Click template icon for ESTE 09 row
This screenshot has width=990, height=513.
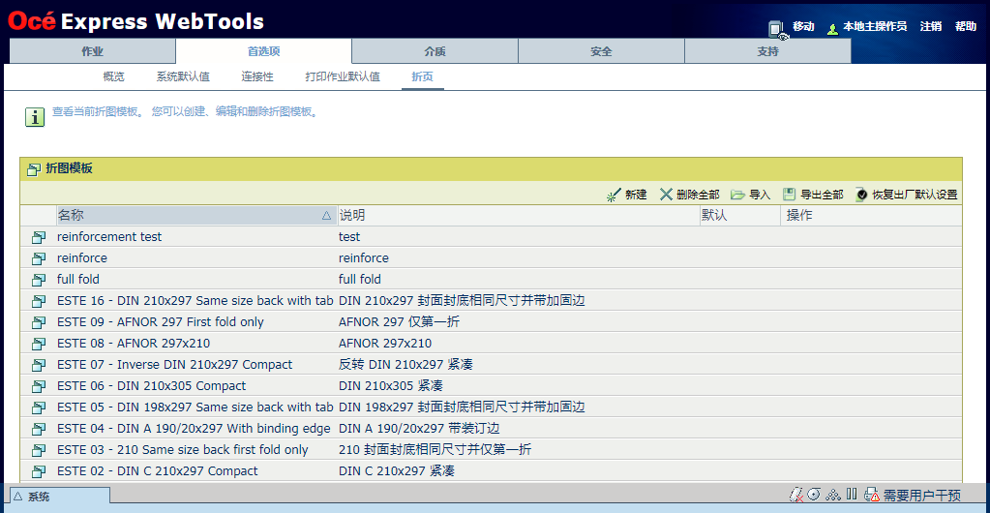(x=39, y=323)
